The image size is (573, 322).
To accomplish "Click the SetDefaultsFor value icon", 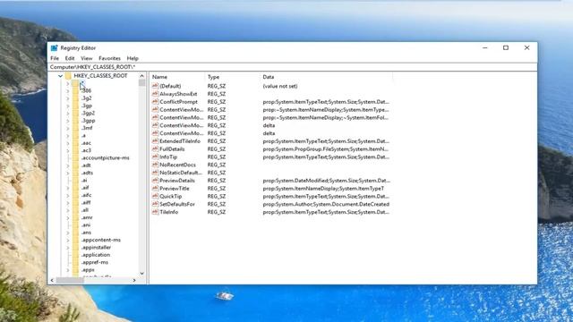I will (155, 204).
